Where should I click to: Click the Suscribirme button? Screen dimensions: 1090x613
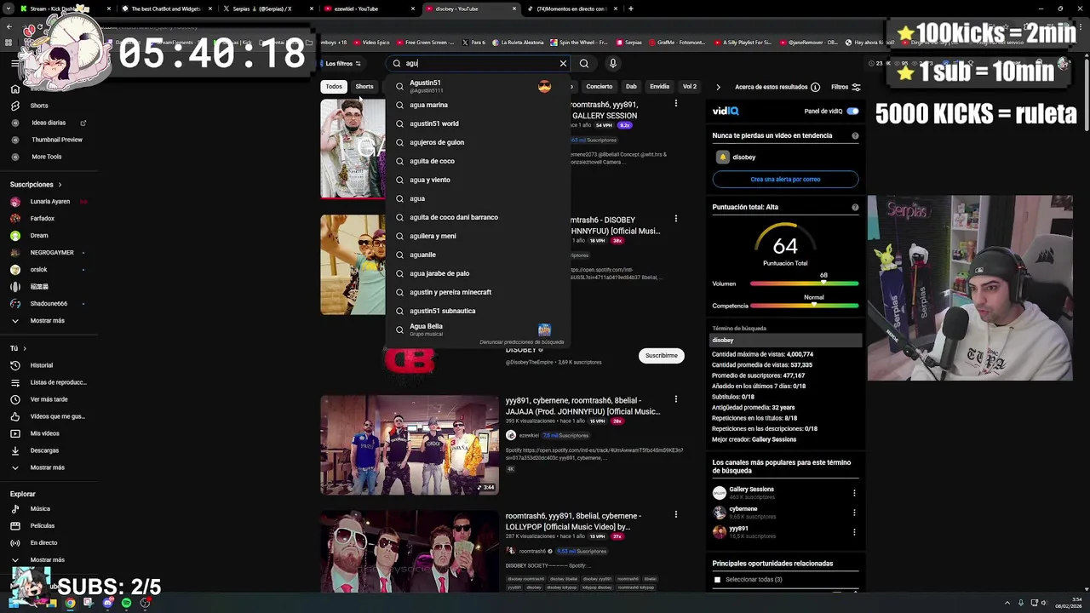tap(662, 355)
